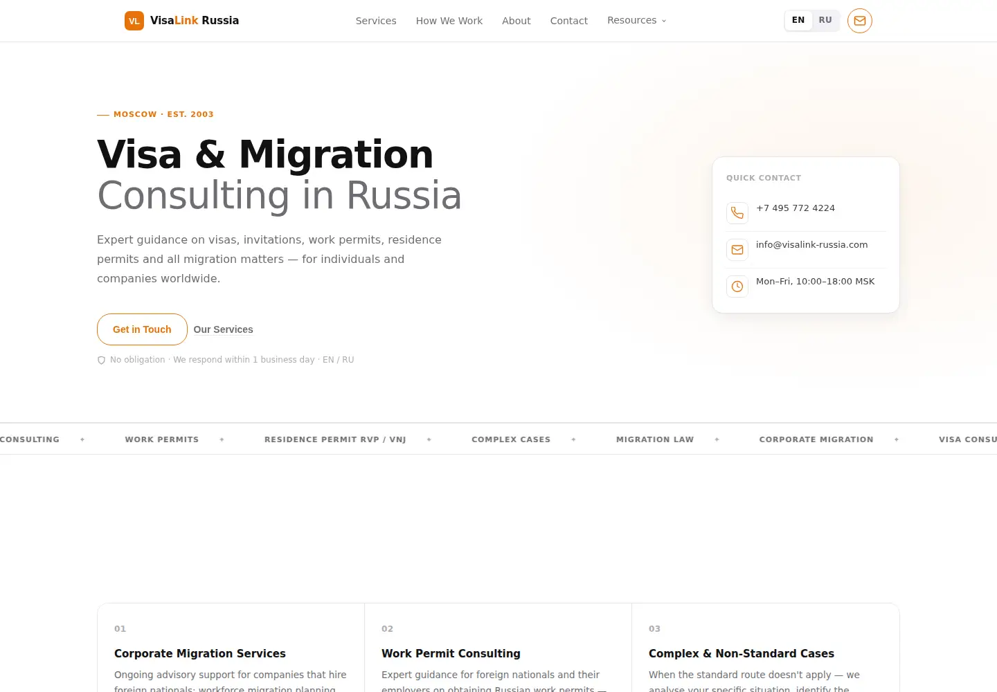Click the card number 02 label

(388, 629)
